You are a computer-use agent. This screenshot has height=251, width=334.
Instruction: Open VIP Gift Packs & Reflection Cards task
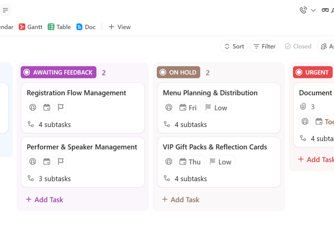(215, 147)
